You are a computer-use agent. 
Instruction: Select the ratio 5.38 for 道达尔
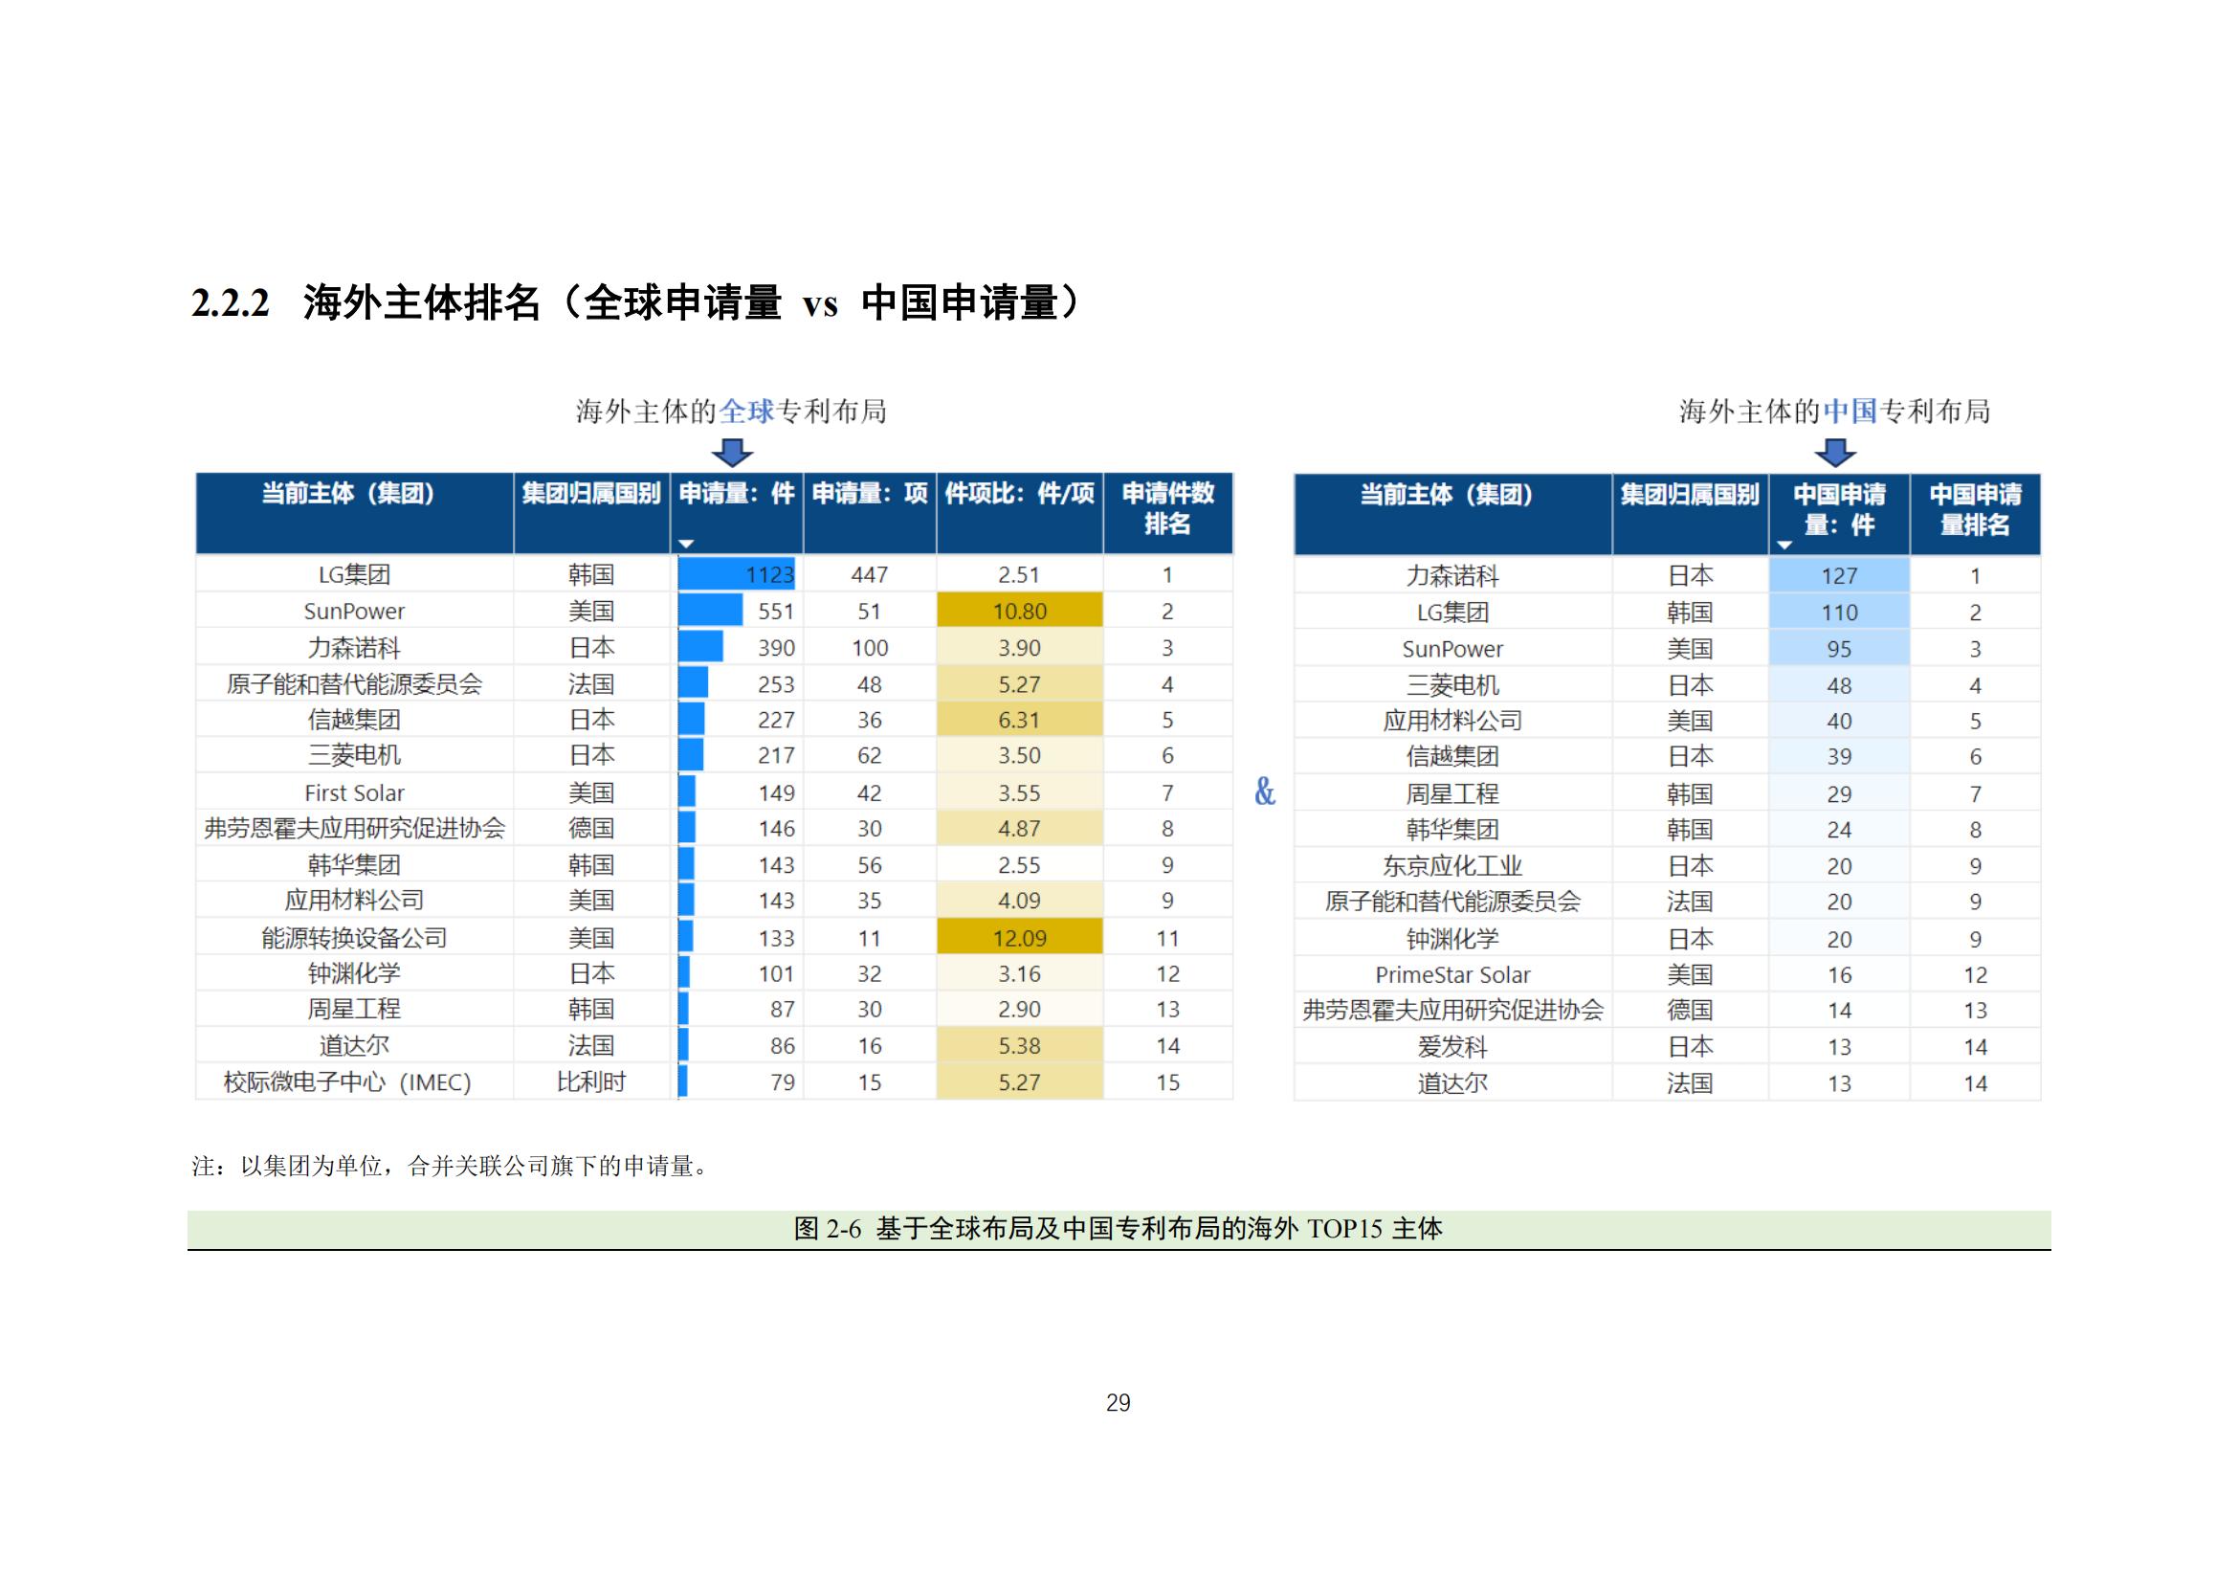tap(1020, 1046)
